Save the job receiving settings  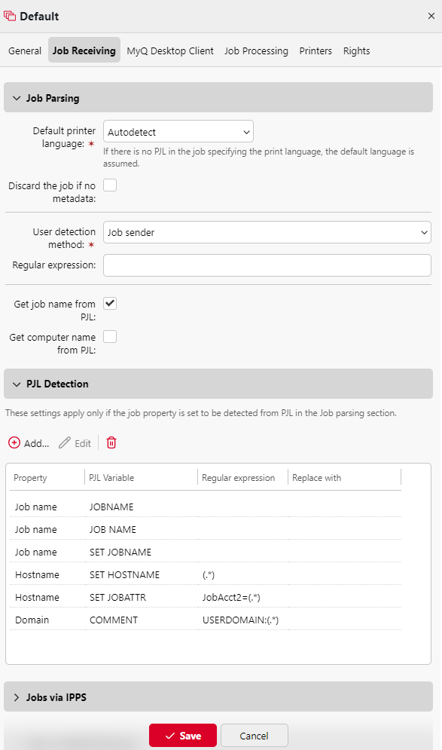point(182,735)
